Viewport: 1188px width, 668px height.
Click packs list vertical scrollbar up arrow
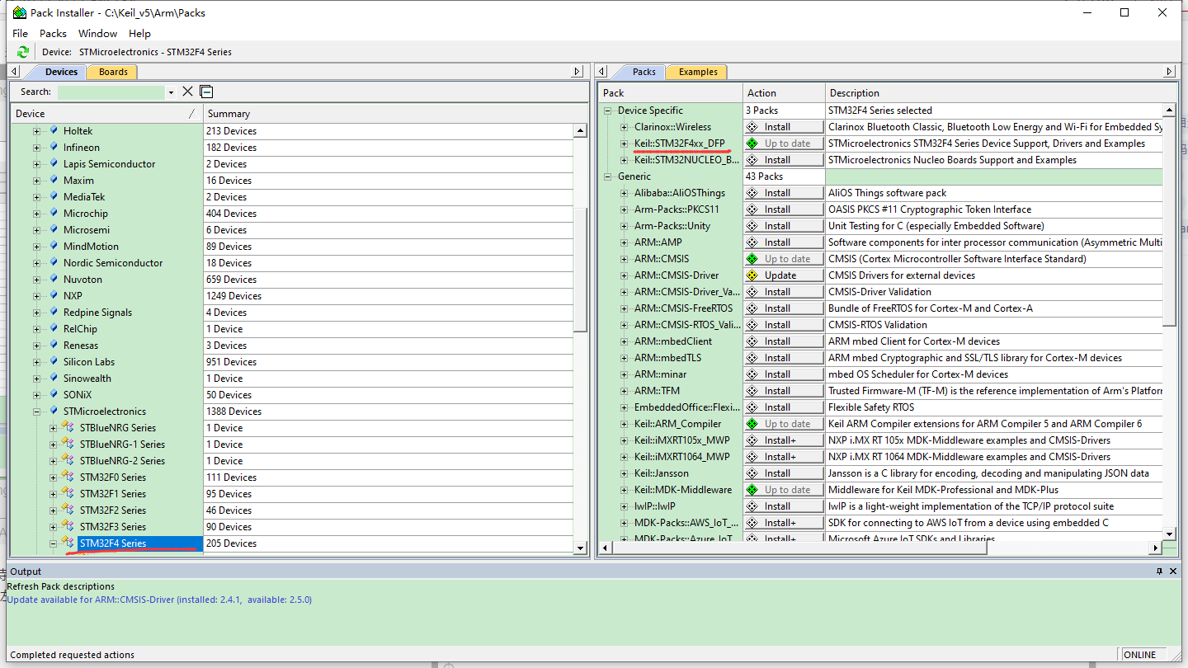[x=1169, y=110]
